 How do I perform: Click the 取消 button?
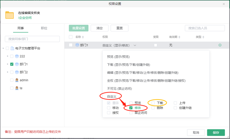point(196,133)
